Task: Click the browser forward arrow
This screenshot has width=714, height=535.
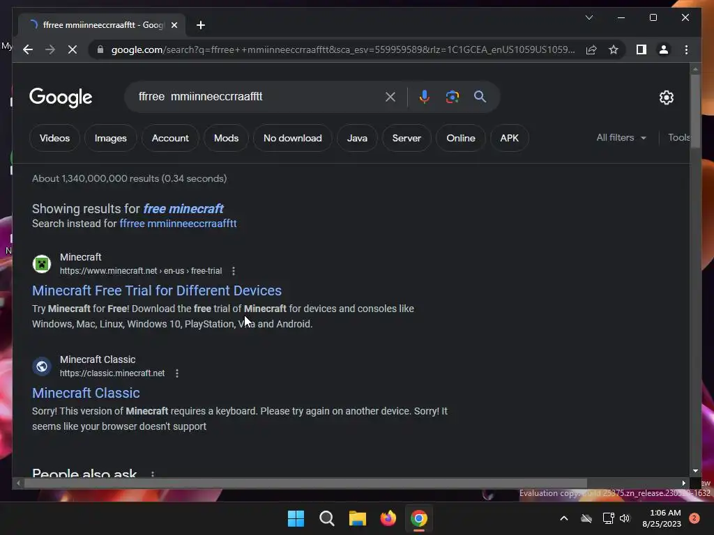Action: tap(50, 49)
